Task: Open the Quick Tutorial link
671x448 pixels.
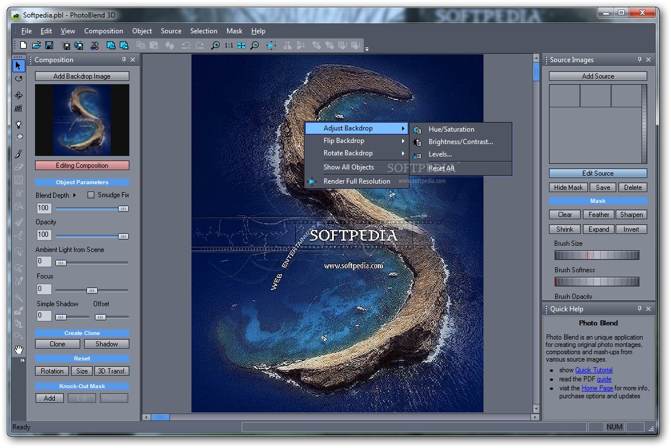Action: [594, 370]
